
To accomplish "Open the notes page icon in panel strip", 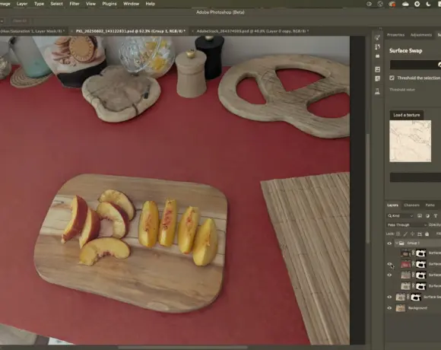I will [377, 78].
